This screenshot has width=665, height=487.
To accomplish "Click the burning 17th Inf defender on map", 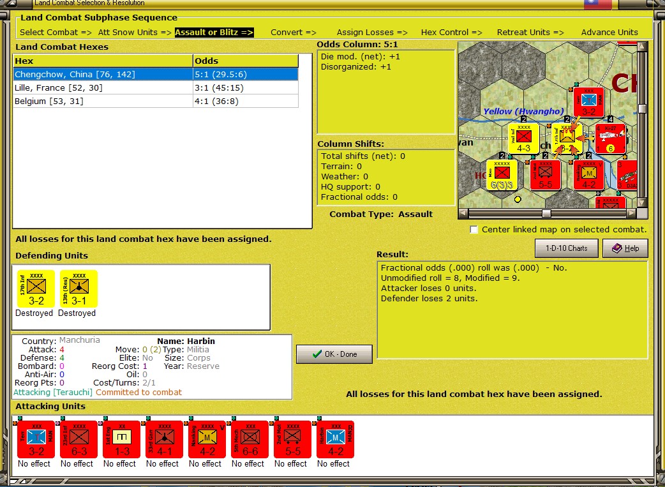I will click(x=567, y=139).
